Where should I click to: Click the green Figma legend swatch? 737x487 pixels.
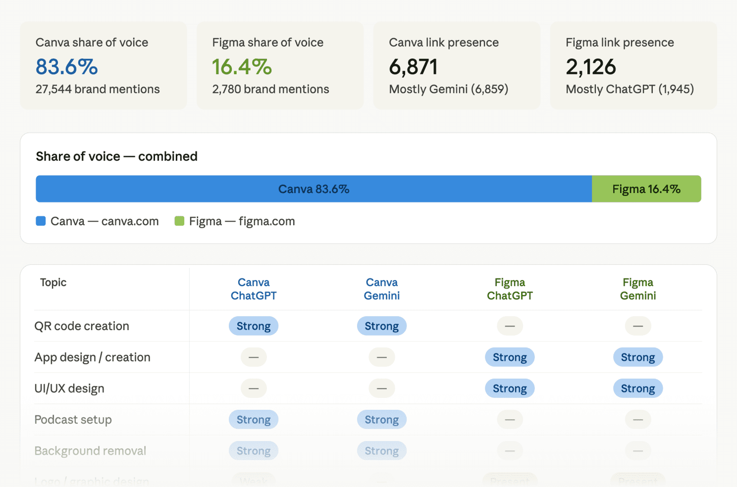[x=179, y=221]
